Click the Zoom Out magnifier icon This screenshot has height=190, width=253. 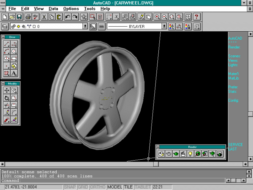click(165, 17)
